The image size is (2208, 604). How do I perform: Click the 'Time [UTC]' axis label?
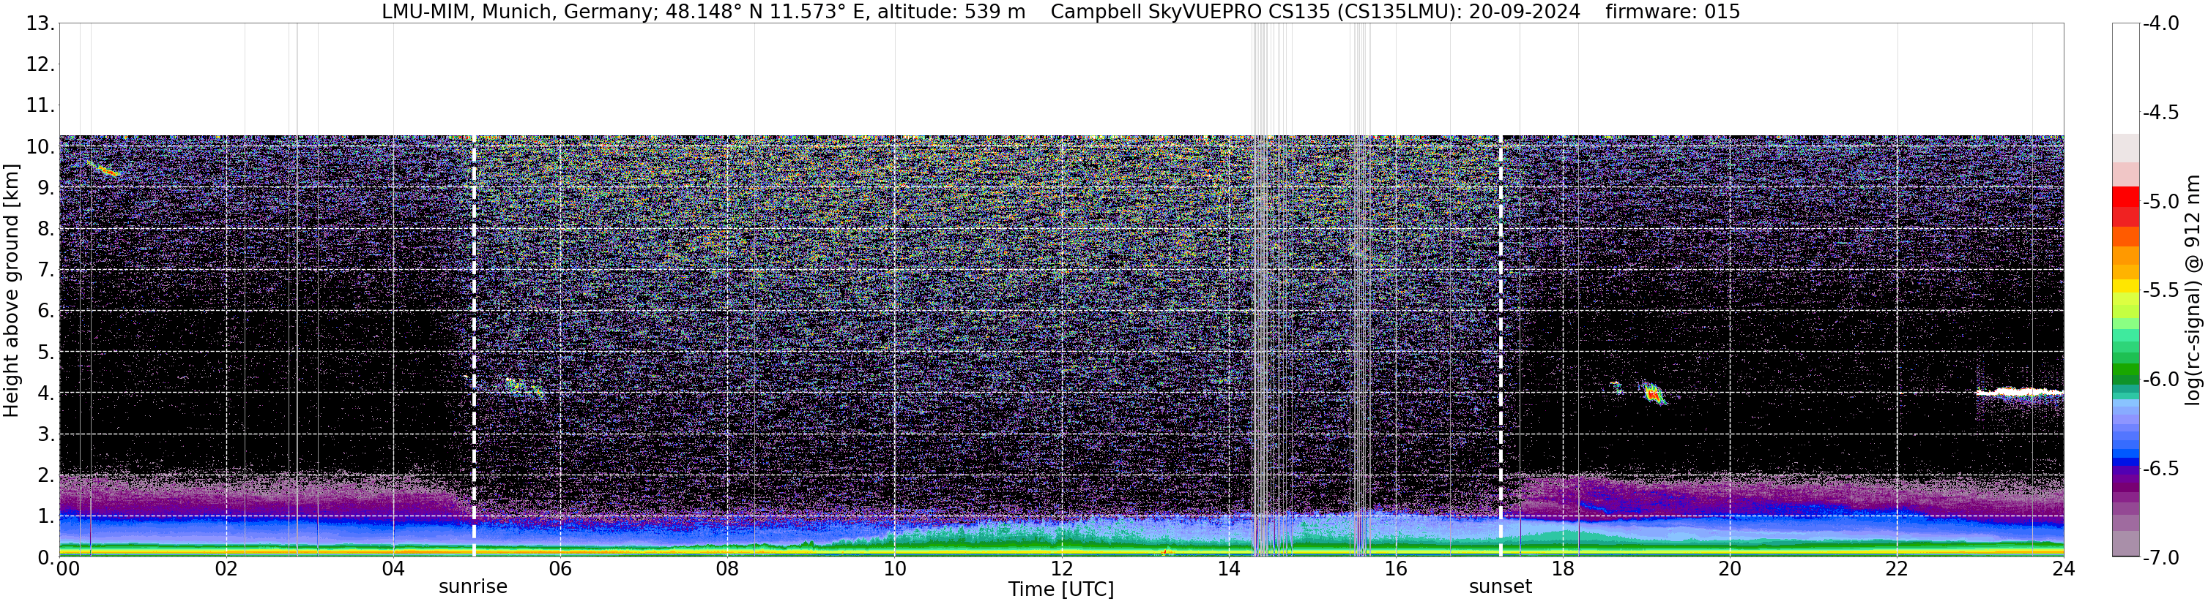(1061, 589)
